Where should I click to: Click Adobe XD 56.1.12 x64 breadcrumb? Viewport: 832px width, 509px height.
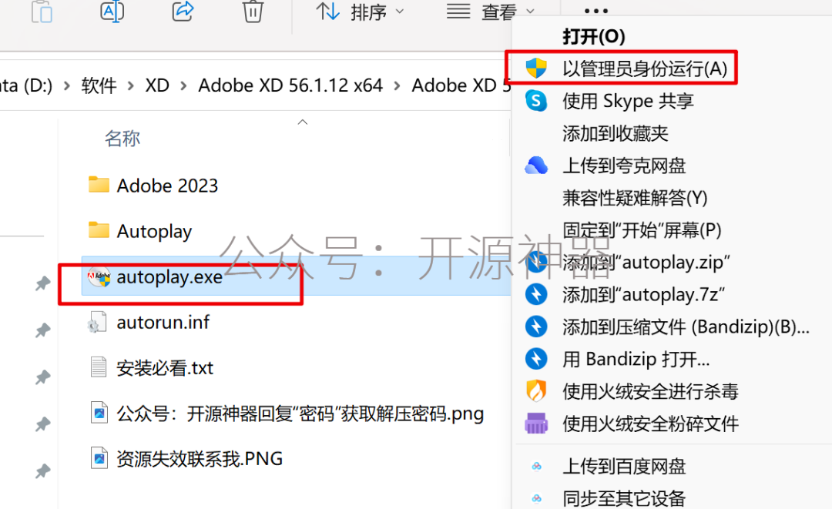(290, 85)
